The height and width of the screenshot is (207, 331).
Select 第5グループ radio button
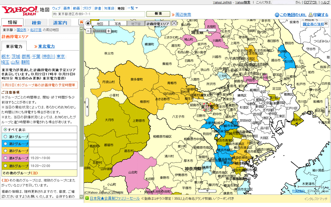click(5, 166)
